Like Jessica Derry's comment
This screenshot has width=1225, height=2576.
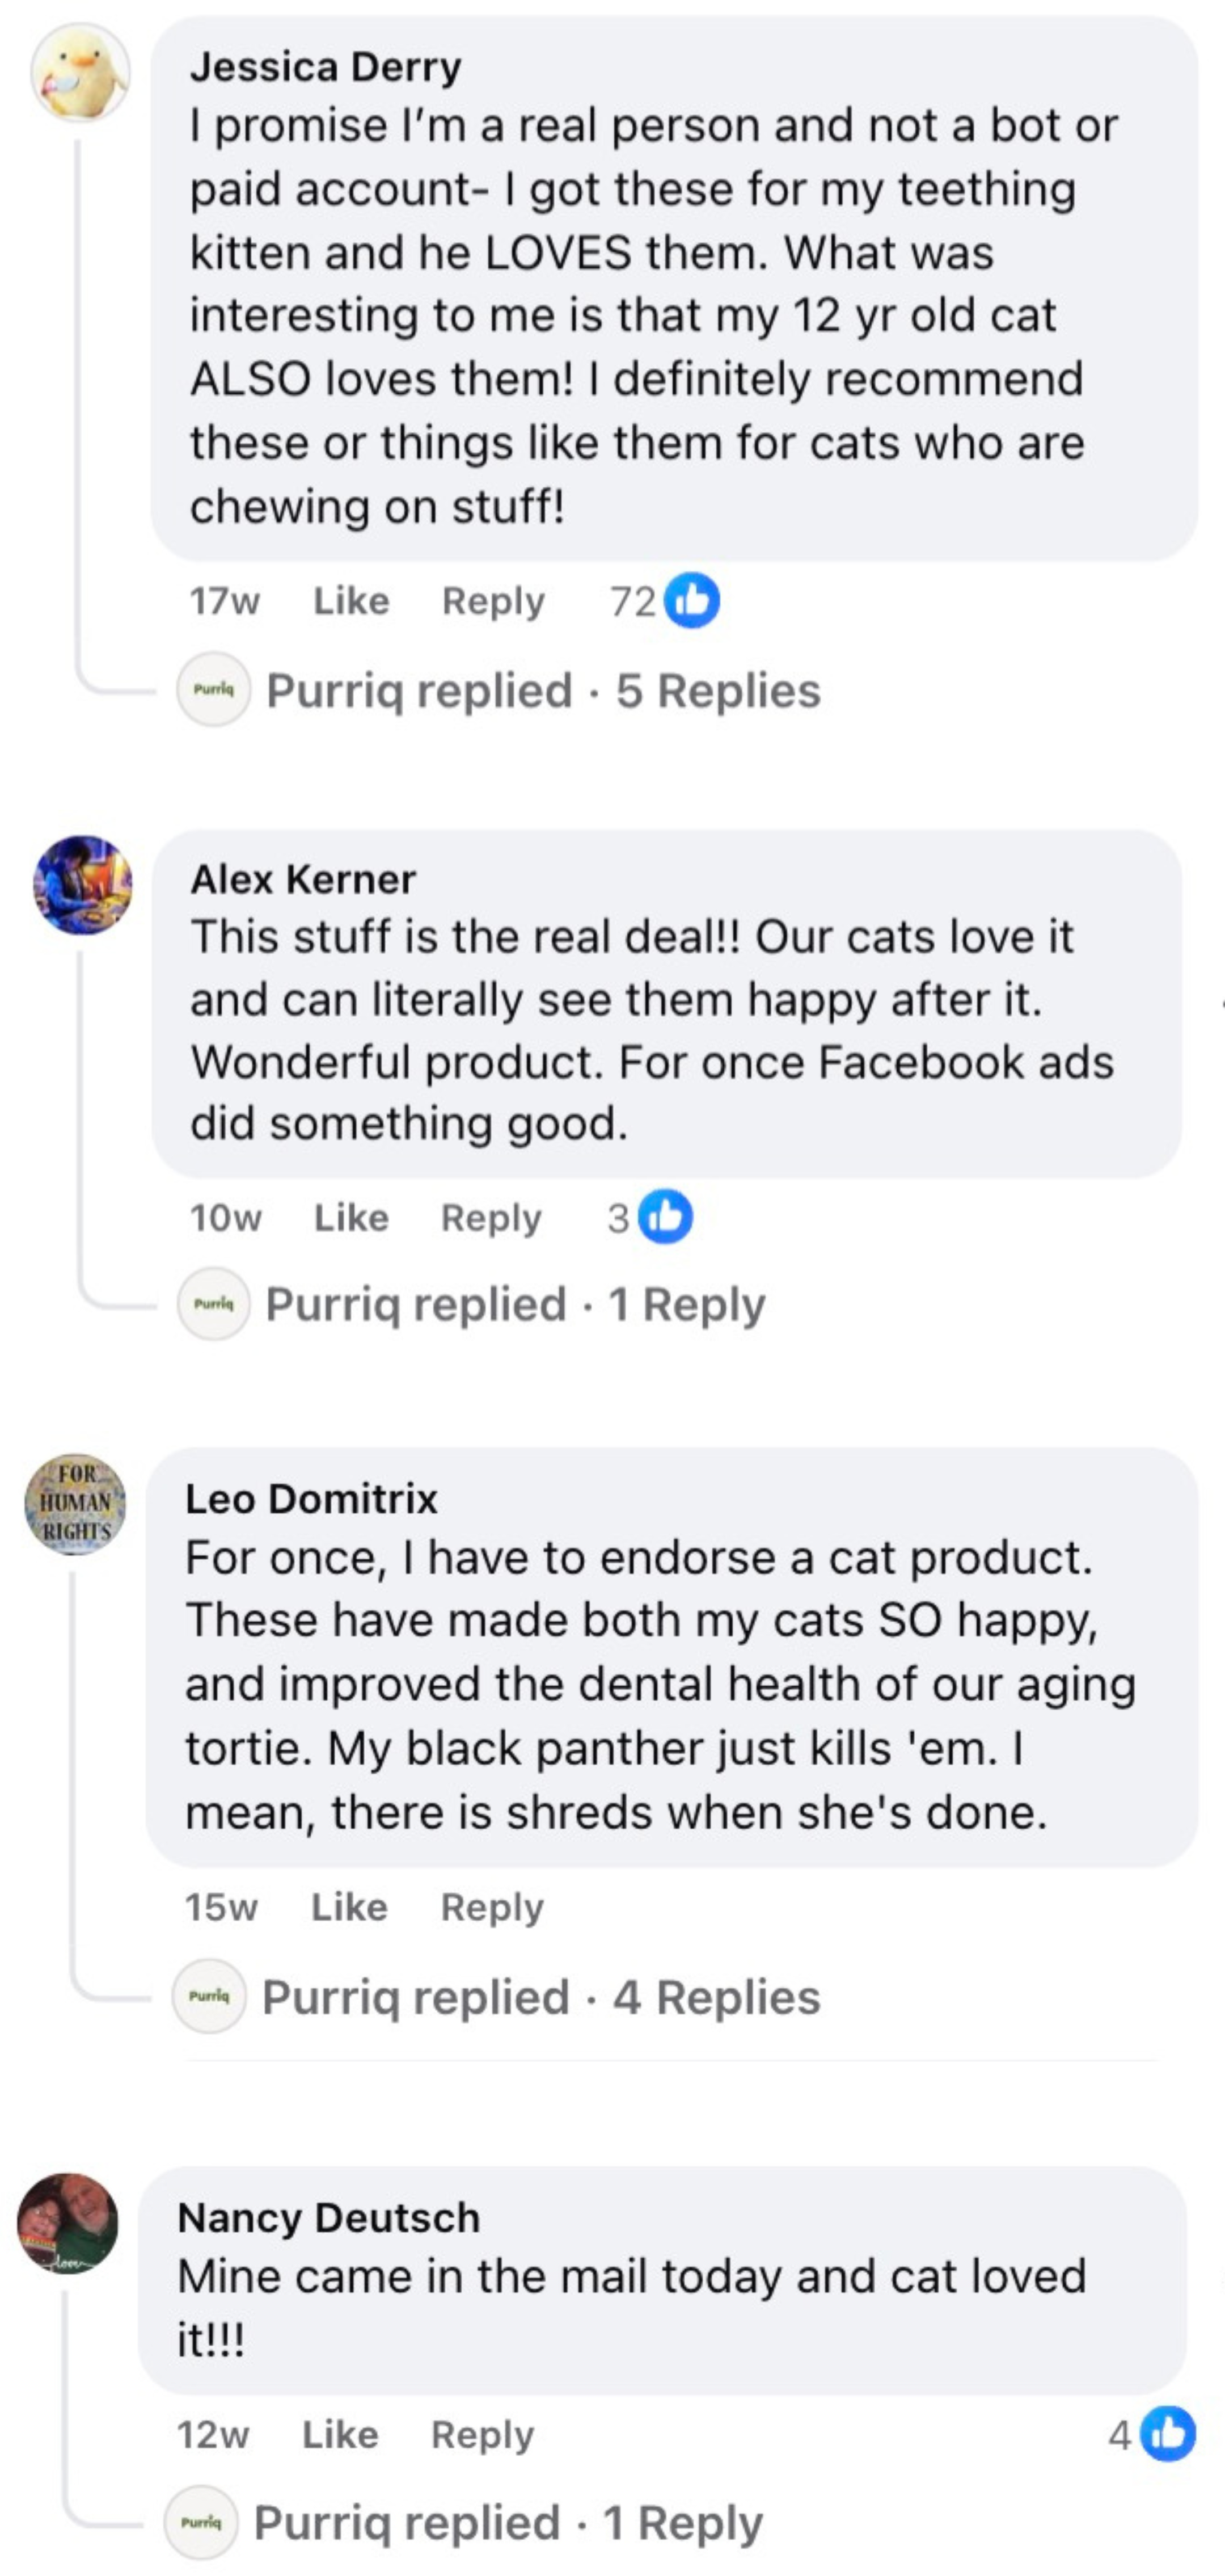[x=350, y=601]
